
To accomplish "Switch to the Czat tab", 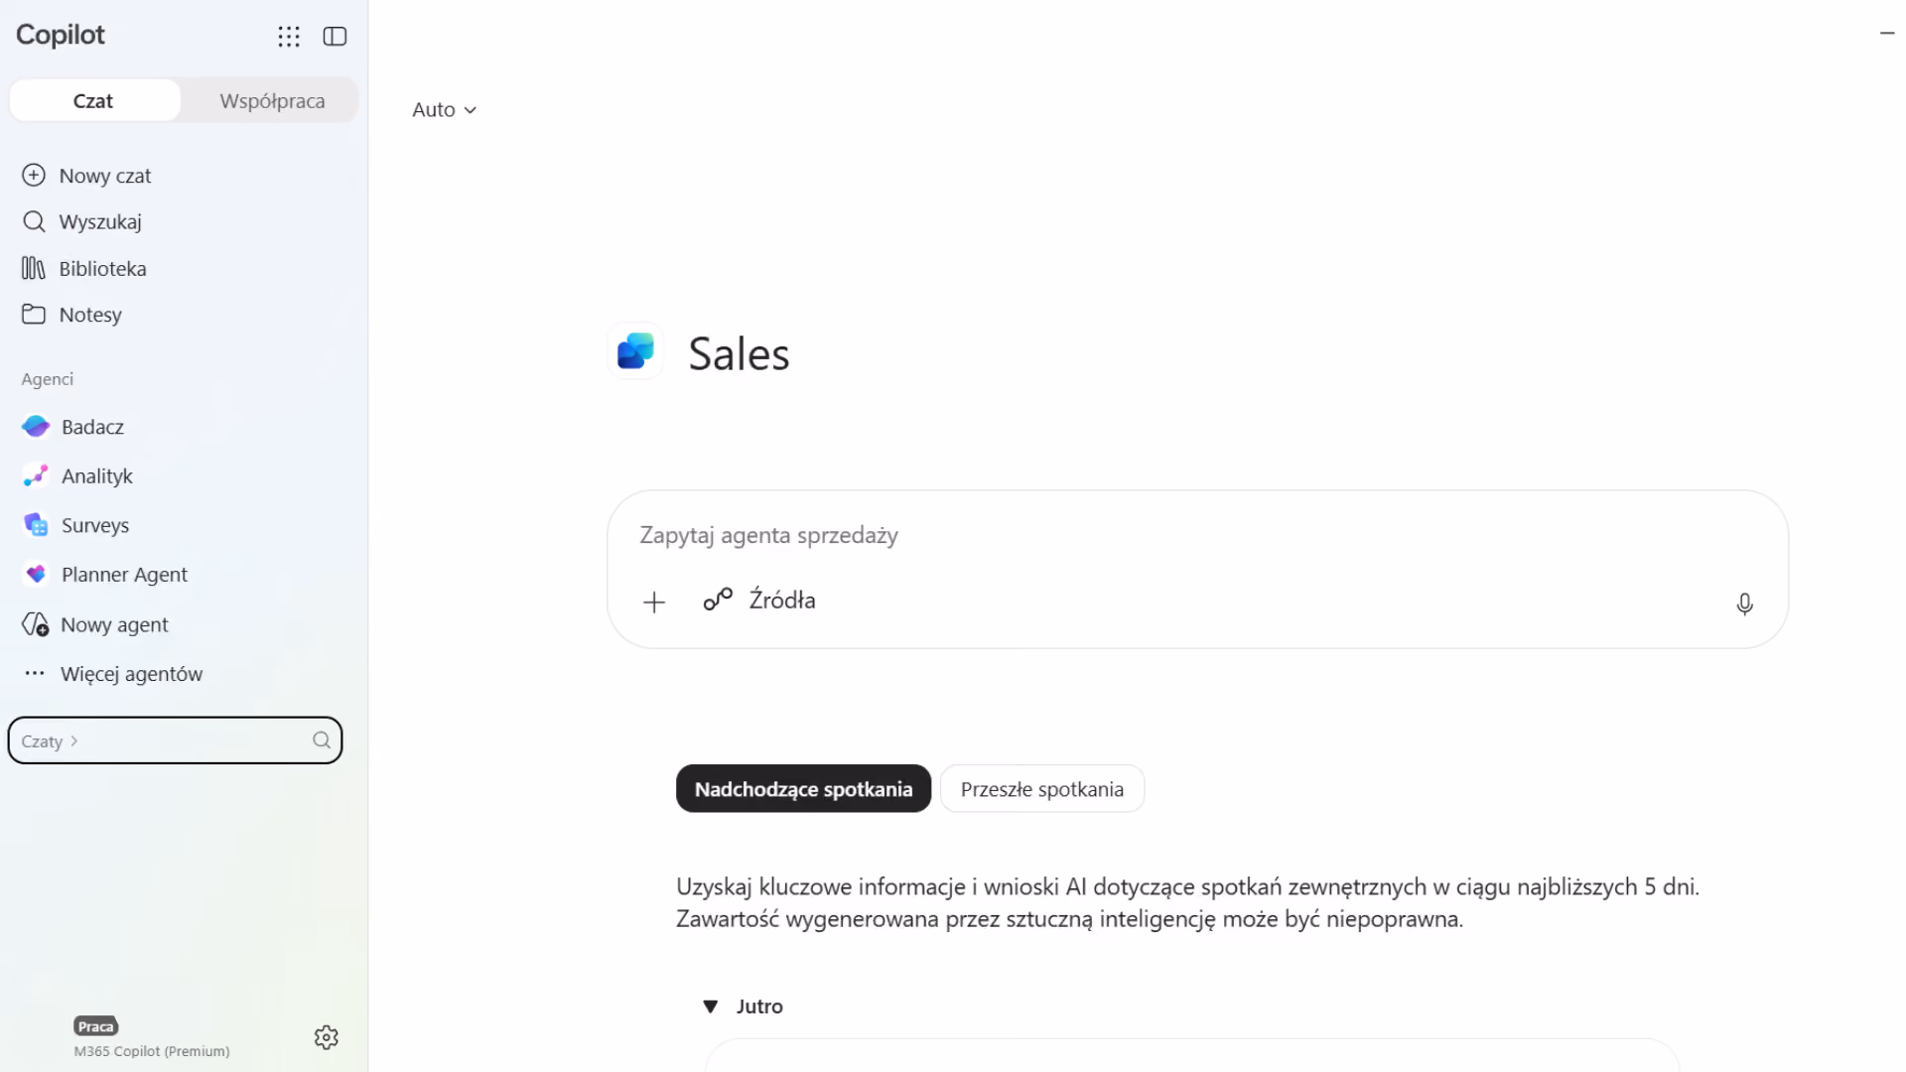I will tap(93, 101).
